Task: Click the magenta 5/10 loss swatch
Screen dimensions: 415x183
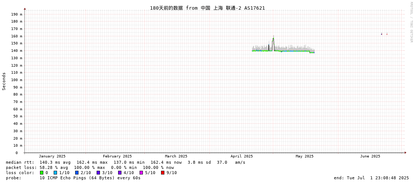Action: pos(141,173)
